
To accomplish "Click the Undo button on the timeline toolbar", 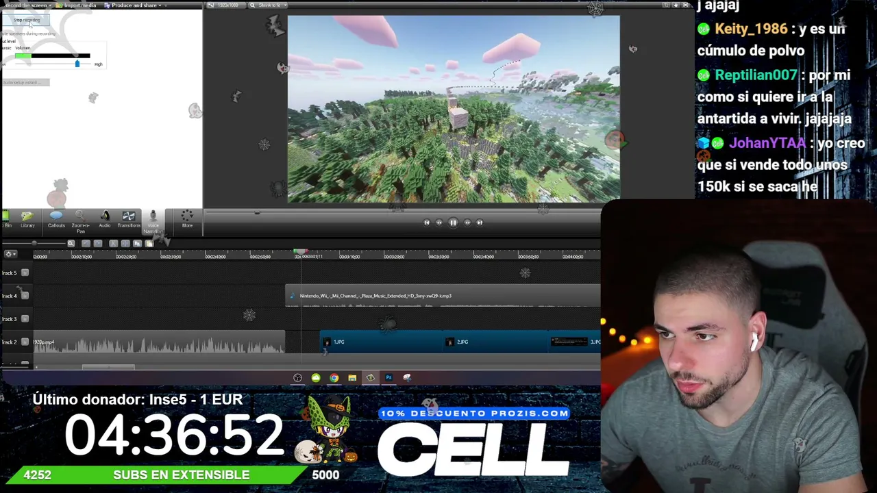I will (86, 243).
